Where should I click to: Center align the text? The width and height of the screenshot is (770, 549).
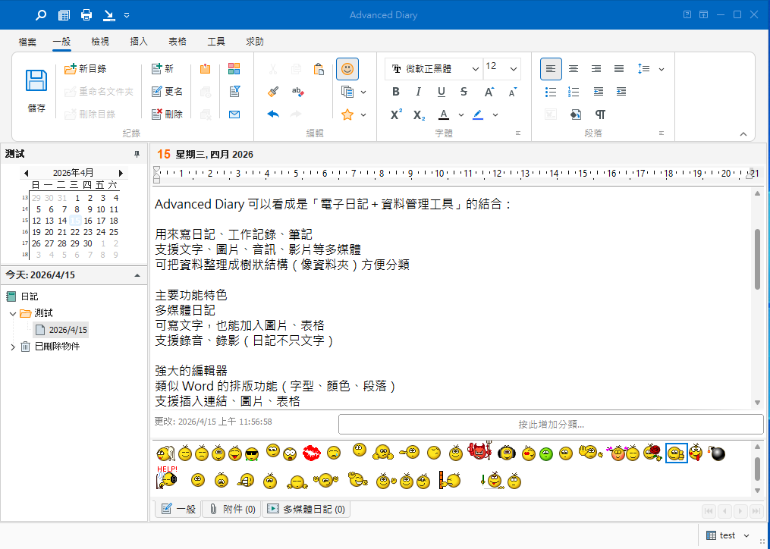coord(573,69)
